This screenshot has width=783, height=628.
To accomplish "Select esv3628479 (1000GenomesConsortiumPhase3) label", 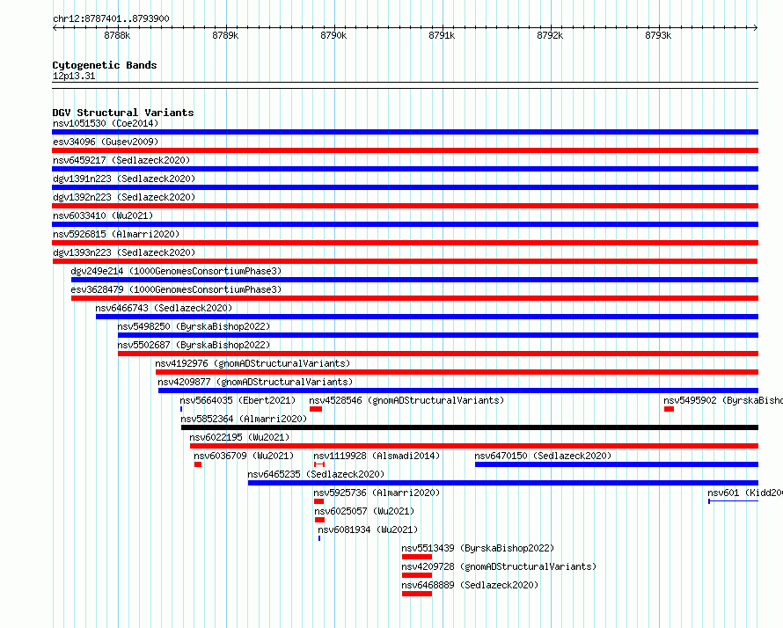I will pyautogui.click(x=176, y=289).
